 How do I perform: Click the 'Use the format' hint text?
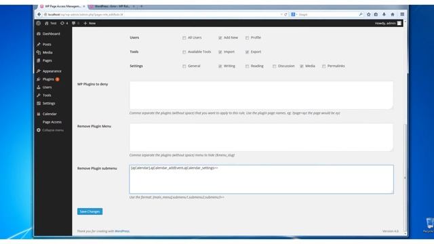[x=176, y=197]
